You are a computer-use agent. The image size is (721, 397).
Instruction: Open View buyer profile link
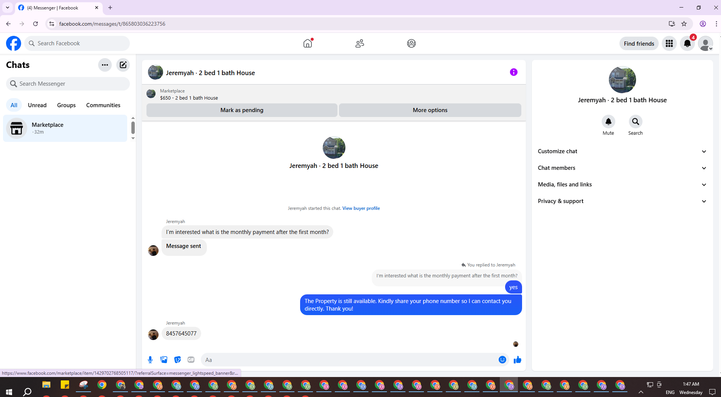tap(361, 208)
